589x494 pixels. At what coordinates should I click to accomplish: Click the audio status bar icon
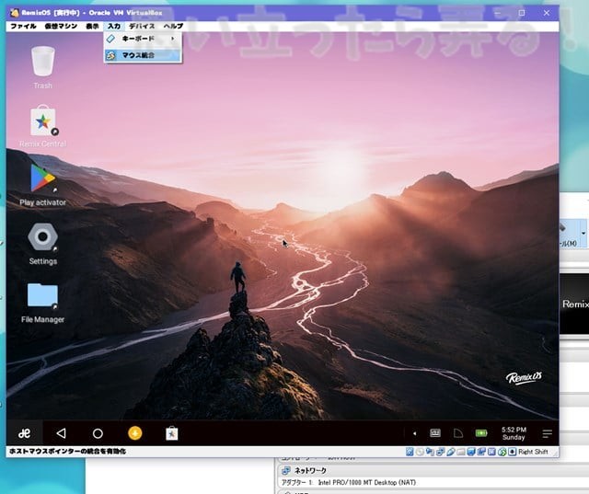tap(430, 452)
